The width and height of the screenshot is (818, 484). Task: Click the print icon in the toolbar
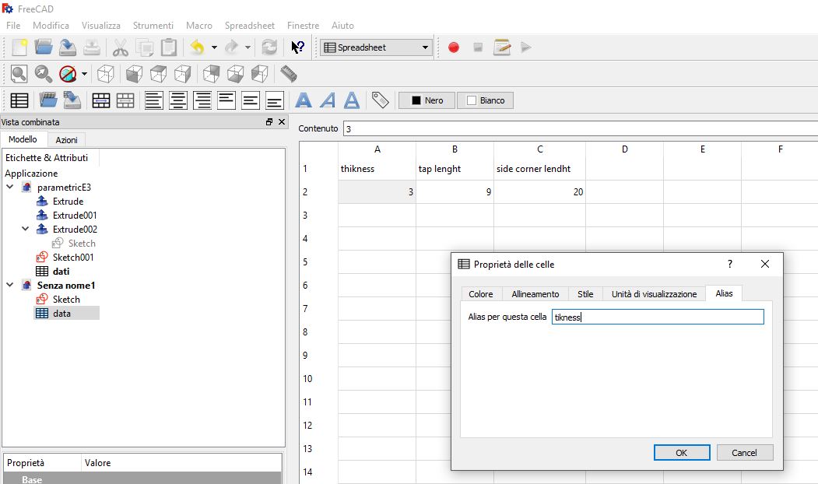[92, 47]
